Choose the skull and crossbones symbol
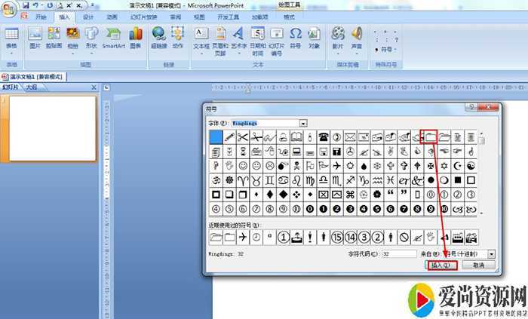The height and width of the screenshot is (319, 528). point(296,165)
